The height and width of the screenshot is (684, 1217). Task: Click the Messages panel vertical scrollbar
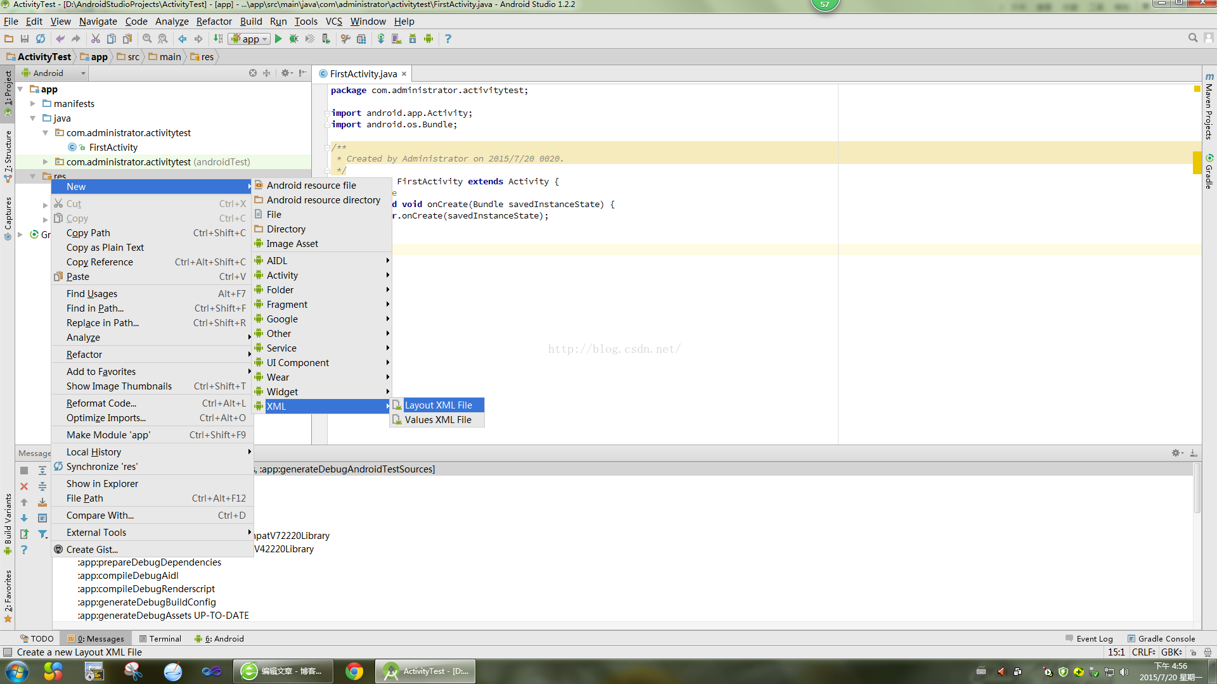click(x=1197, y=488)
